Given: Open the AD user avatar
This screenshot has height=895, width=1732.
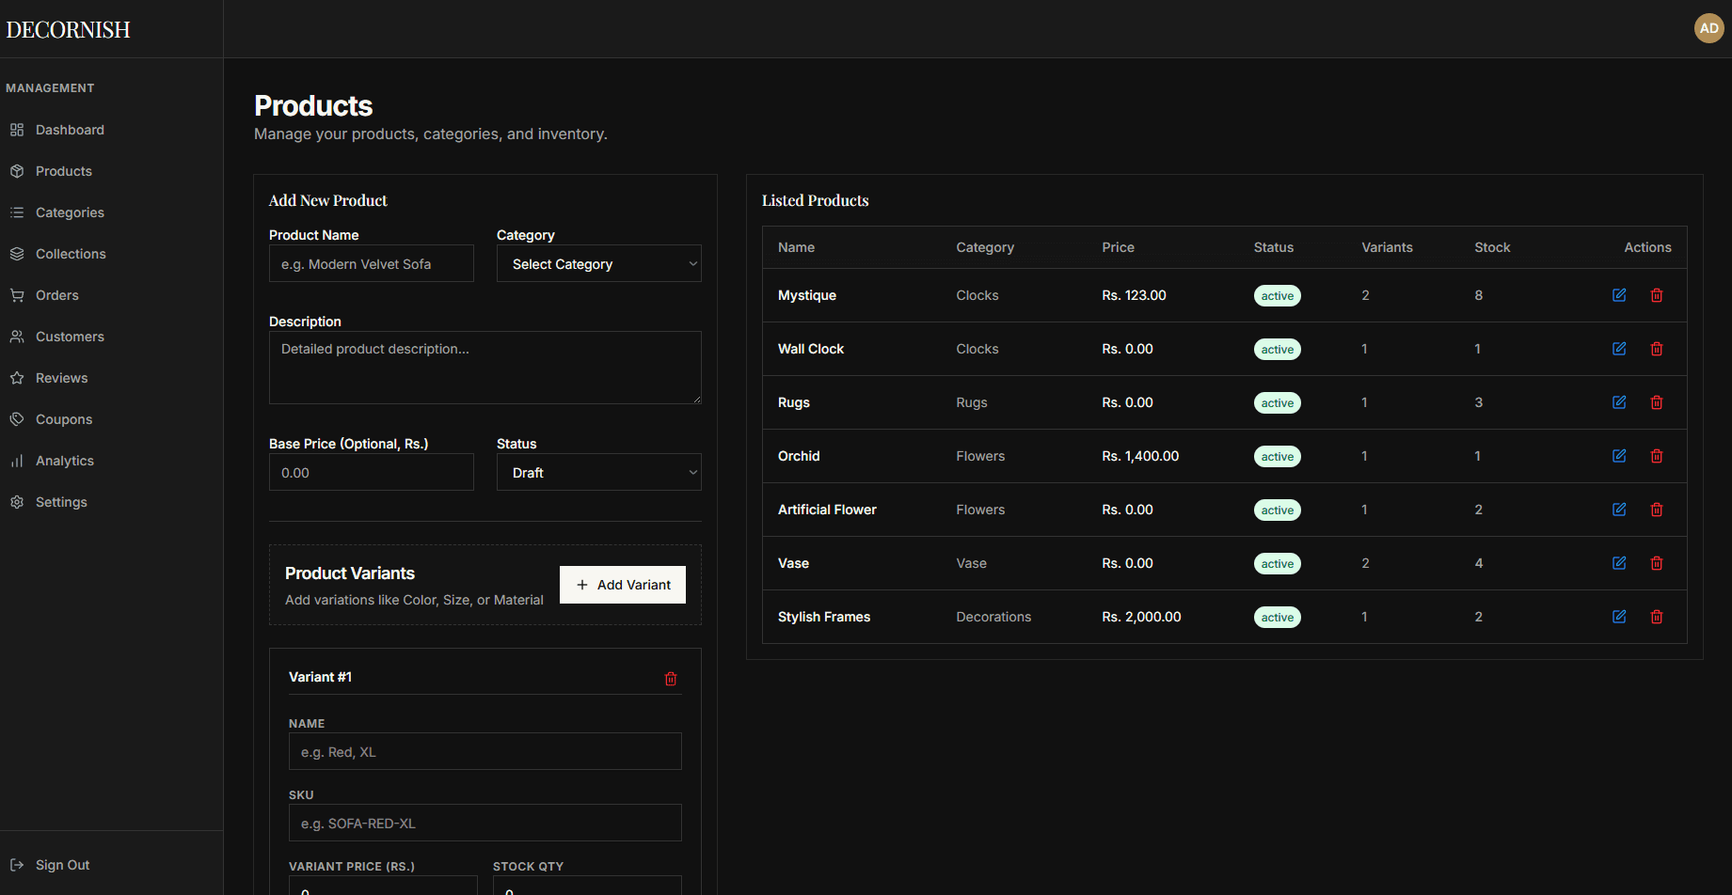Looking at the screenshot, I should coord(1708,28).
